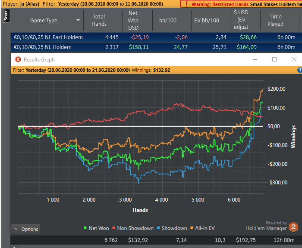Click the $200,00 y-axis tick label
This screenshot has height=248, width=302.
point(277,89)
